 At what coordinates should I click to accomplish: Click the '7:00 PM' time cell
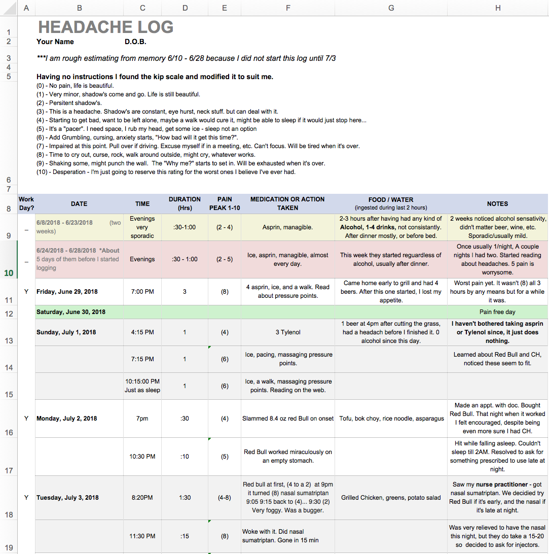142,292
